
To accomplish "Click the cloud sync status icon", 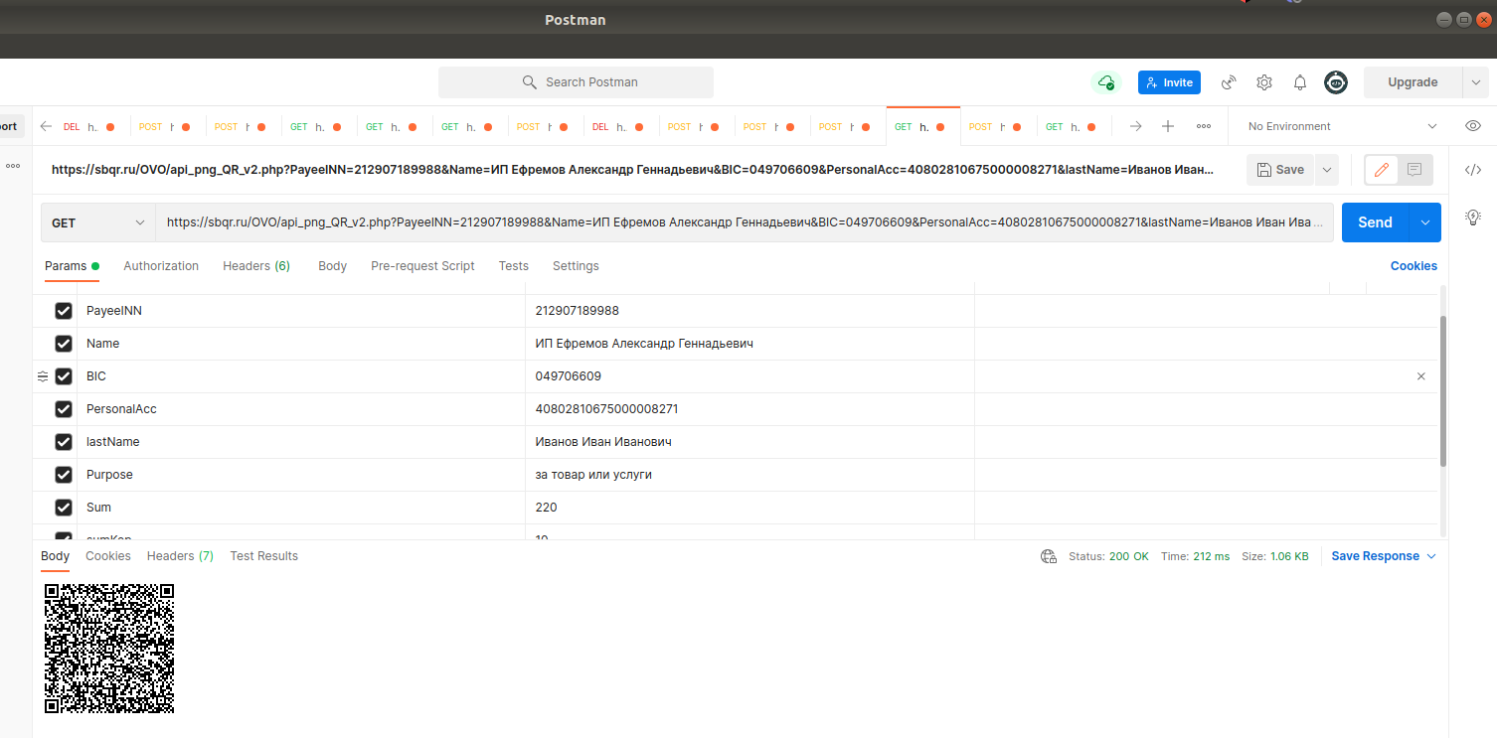I will pyautogui.click(x=1106, y=82).
